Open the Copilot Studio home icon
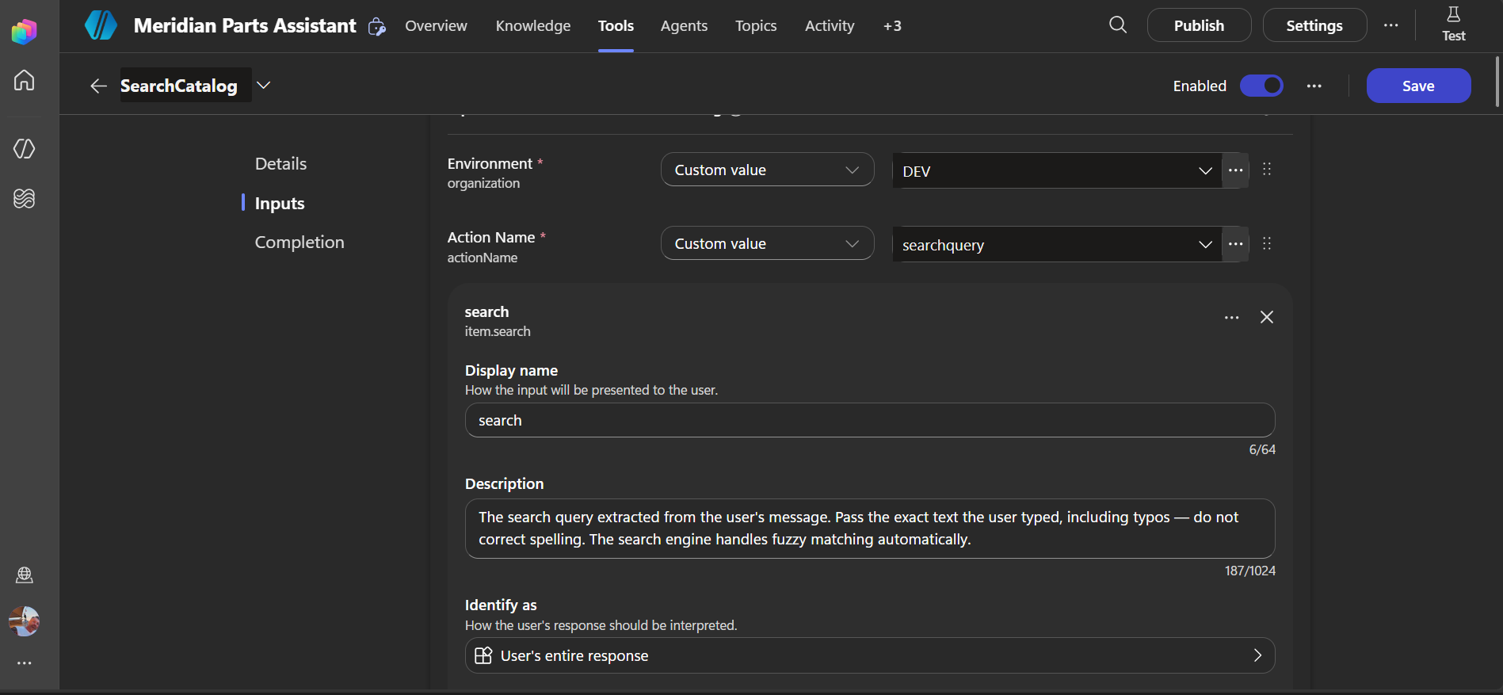 pos(25,80)
